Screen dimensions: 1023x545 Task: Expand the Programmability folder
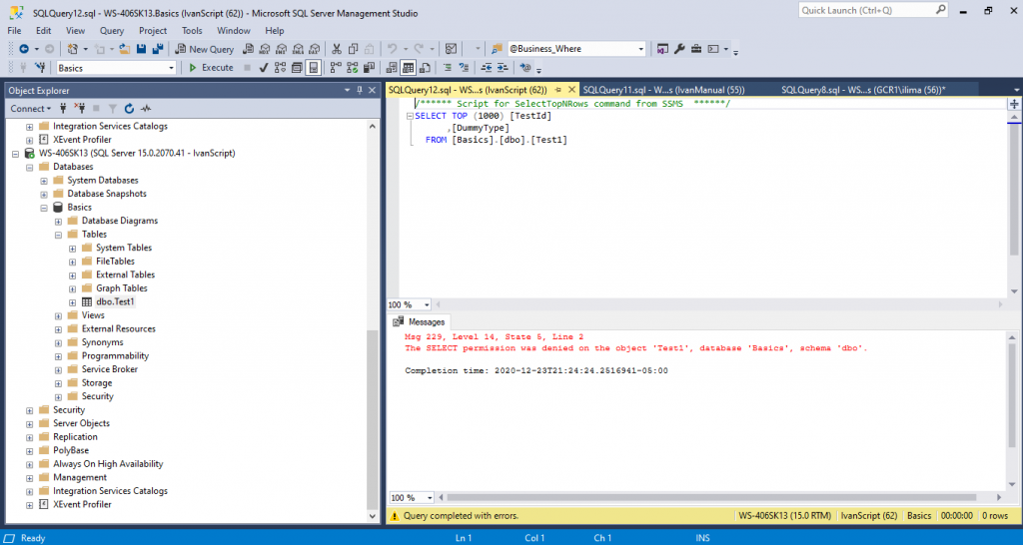click(58, 356)
